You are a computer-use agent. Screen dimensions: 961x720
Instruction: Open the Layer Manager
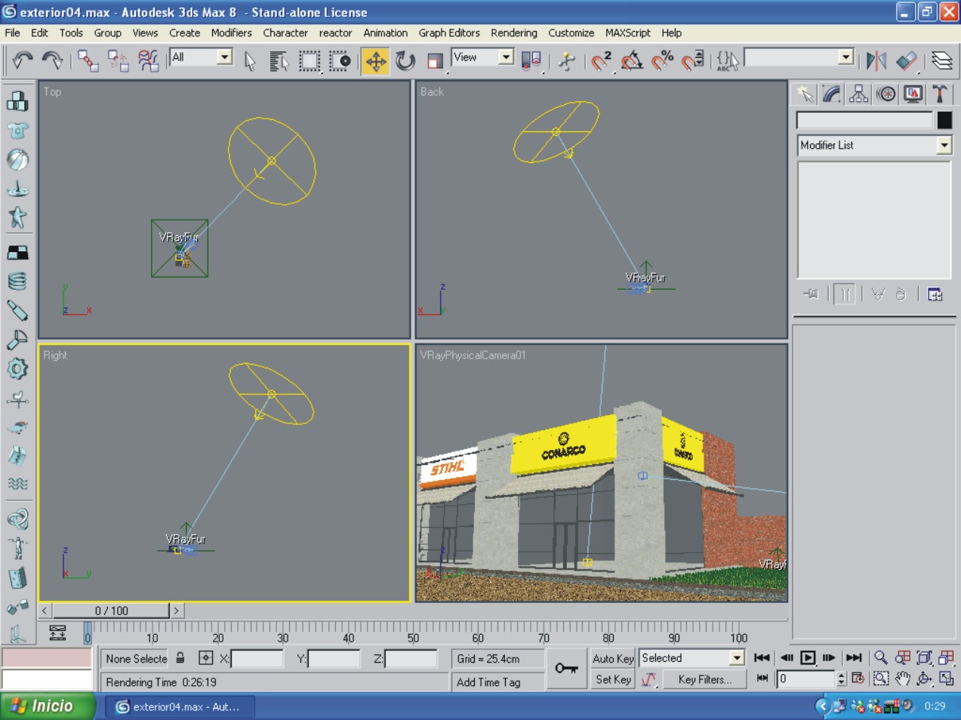point(941,60)
